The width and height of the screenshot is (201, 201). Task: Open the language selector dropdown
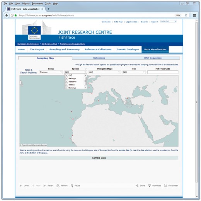click(x=168, y=21)
